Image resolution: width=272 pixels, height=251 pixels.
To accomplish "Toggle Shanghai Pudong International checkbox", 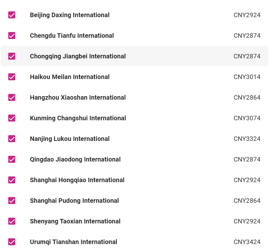I will 12,201.
